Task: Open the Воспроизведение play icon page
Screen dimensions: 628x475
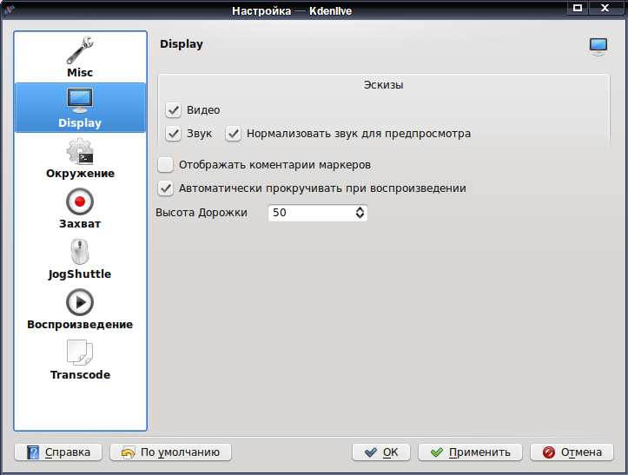Action: [x=80, y=302]
